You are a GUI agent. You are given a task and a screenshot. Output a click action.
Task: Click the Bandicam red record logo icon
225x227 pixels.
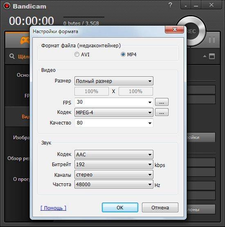7,6
